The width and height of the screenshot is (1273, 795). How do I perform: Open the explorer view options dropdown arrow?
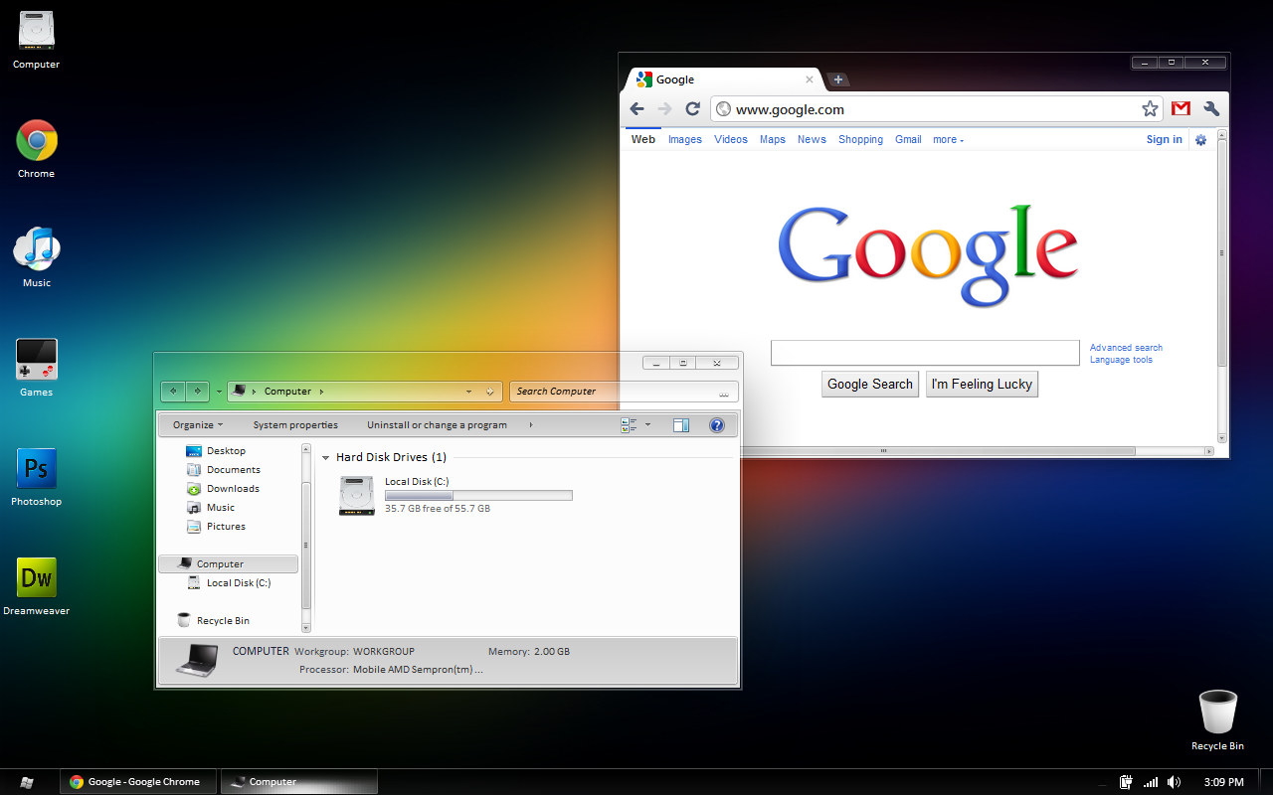pyautogui.click(x=648, y=425)
